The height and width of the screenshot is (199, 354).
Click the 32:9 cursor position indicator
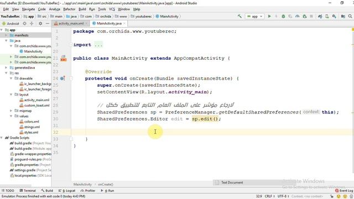point(259,196)
